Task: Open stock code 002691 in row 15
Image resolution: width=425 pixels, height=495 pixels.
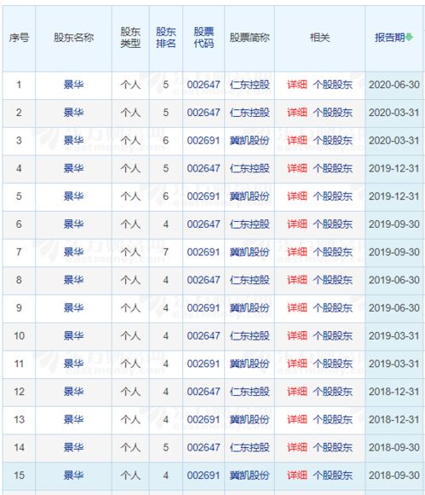Action: click(x=204, y=475)
